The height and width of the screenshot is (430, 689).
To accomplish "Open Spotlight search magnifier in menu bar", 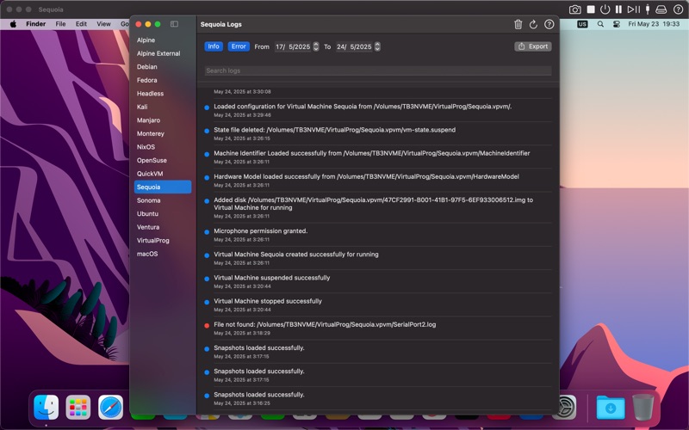I will [600, 24].
